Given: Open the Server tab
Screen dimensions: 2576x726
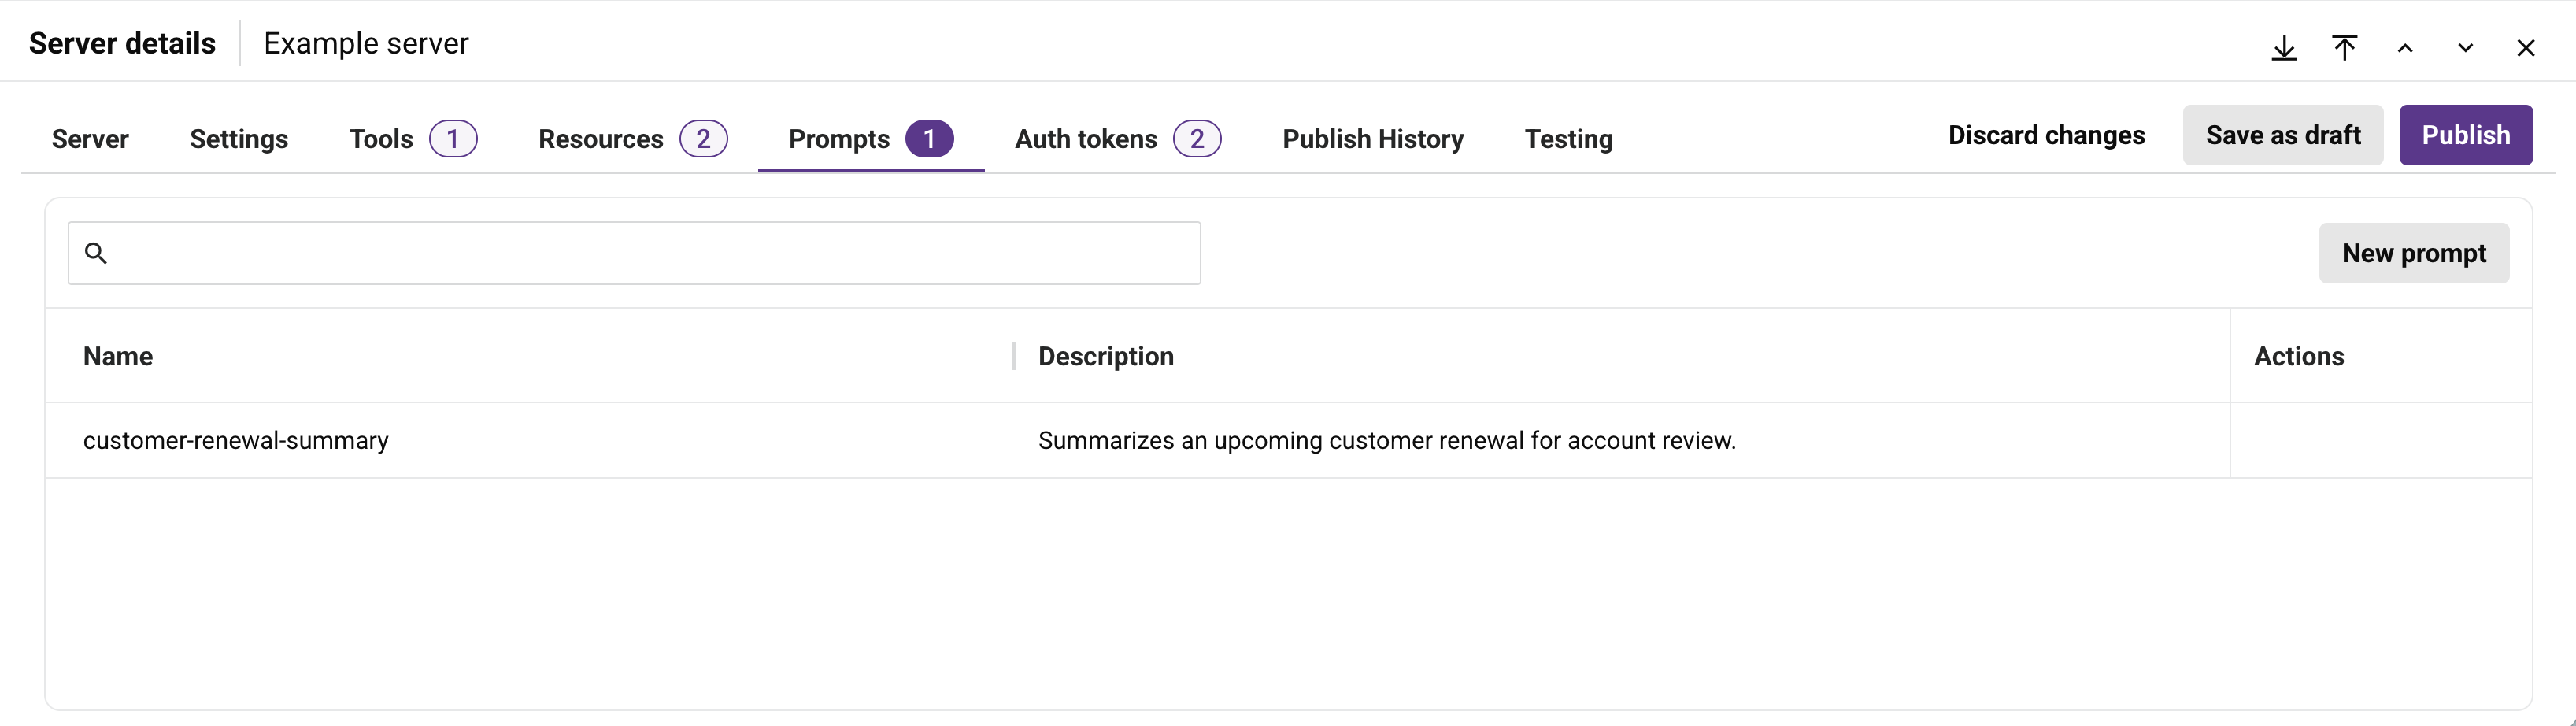Looking at the screenshot, I should click(x=90, y=139).
